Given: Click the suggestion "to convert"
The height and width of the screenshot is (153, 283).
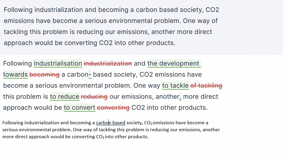Looking at the screenshot, I should 79,108.
